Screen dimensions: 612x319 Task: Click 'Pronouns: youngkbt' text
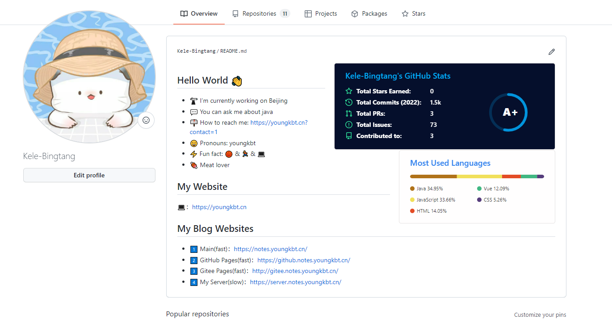tap(228, 143)
